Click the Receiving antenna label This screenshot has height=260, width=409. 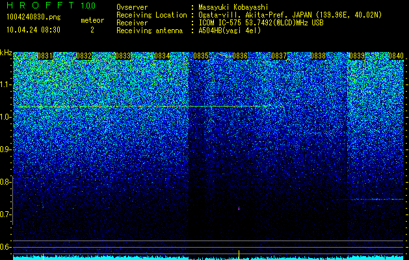(150, 31)
